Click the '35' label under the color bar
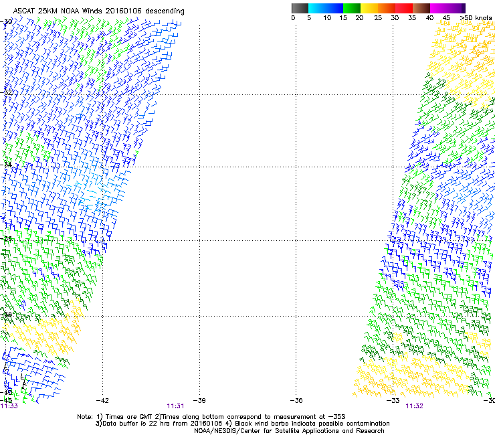The height and width of the screenshot is (435, 495). click(x=412, y=18)
